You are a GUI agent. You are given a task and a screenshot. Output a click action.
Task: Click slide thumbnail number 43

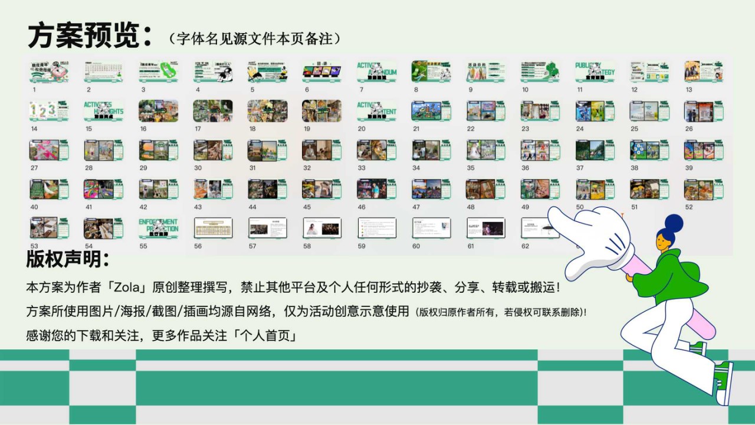click(x=213, y=189)
